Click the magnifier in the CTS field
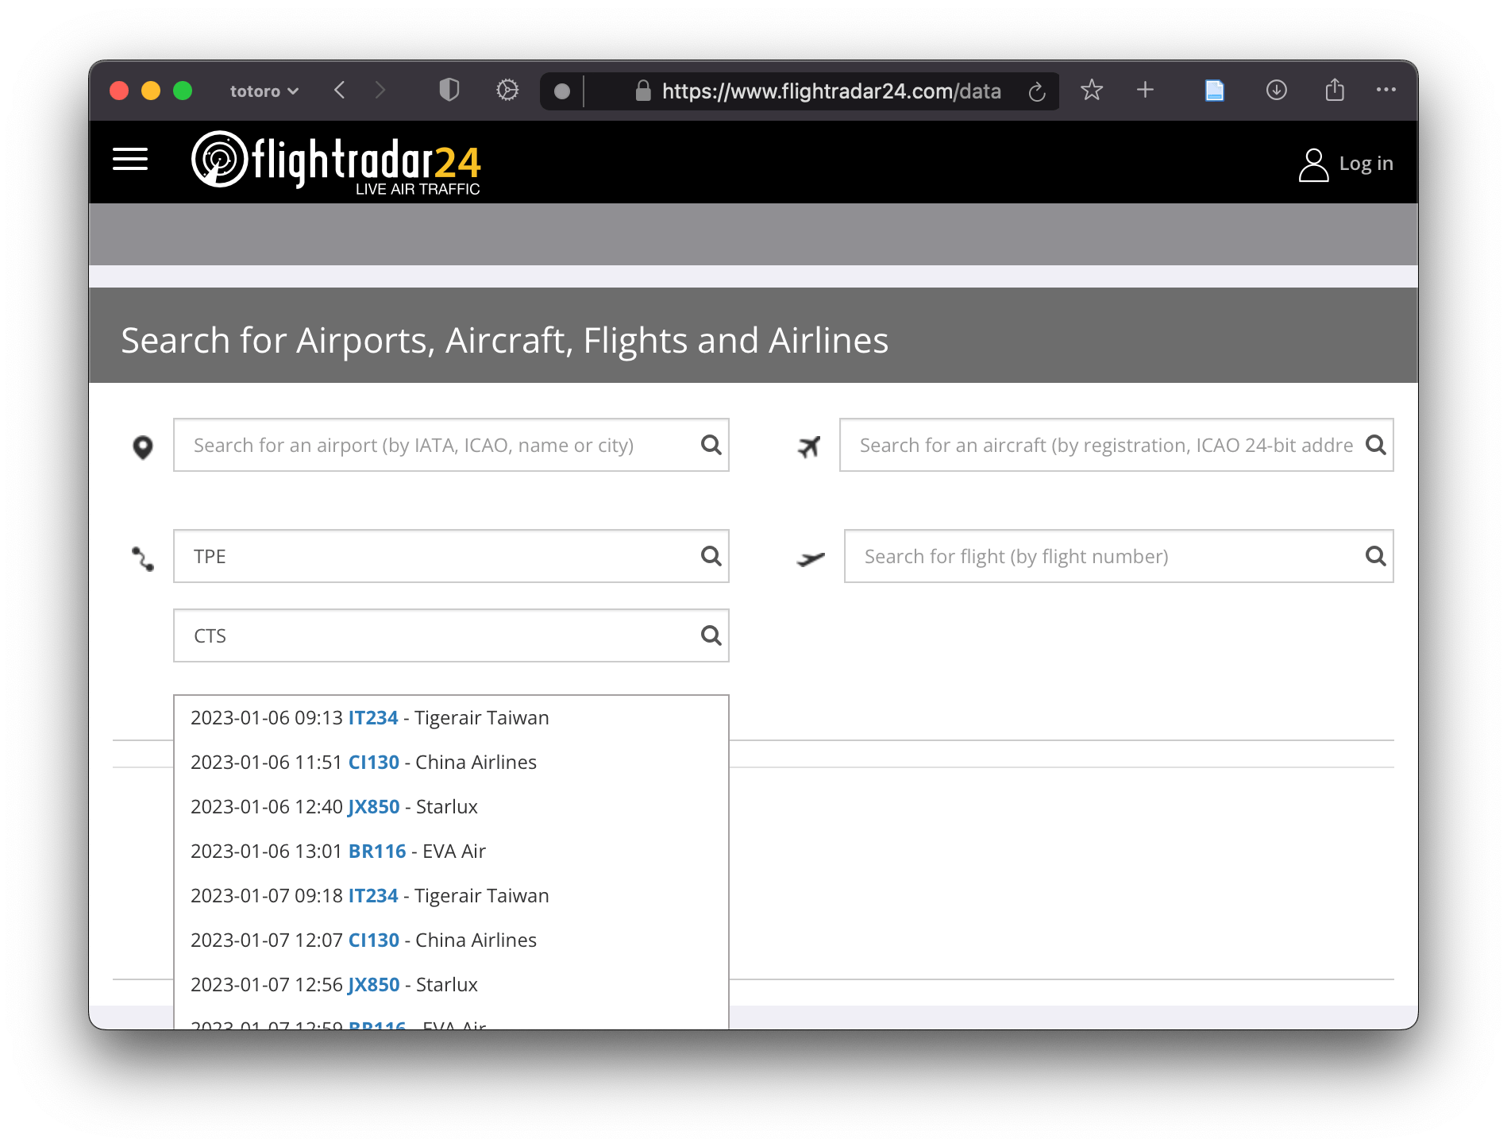Viewport: 1507px width, 1147px height. [711, 635]
